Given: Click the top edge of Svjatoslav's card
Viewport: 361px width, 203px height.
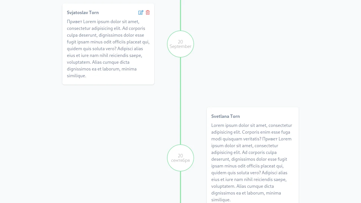Looking at the screenshot, I should (x=108, y=4).
